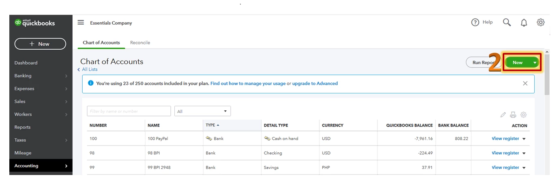Open table settings gear icon
Screen dimensions: 559x194
[x=523, y=115]
